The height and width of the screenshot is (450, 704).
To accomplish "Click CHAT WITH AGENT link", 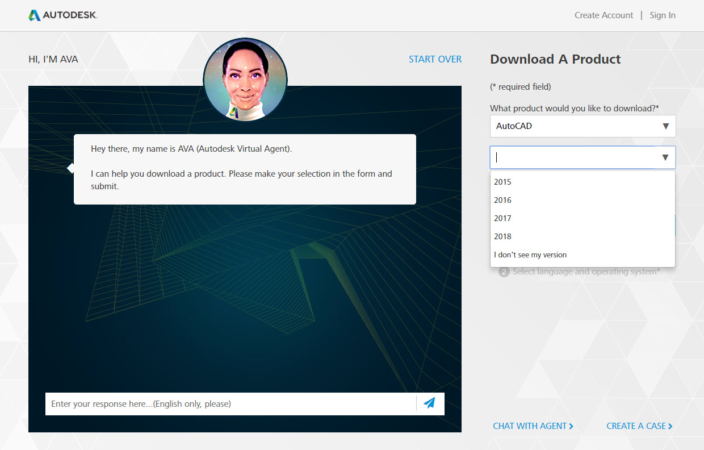I will tap(533, 426).
